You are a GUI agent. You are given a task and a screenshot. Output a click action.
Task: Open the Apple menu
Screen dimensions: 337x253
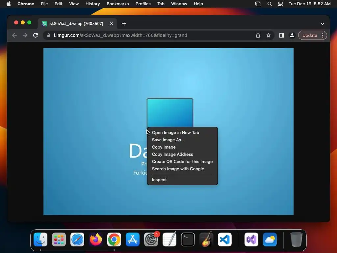(9, 4)
